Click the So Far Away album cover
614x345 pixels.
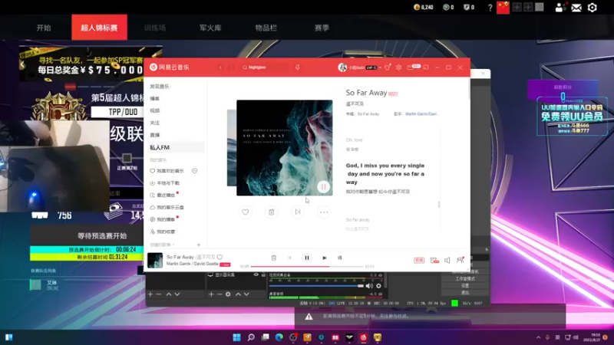(x=284, y=148)
